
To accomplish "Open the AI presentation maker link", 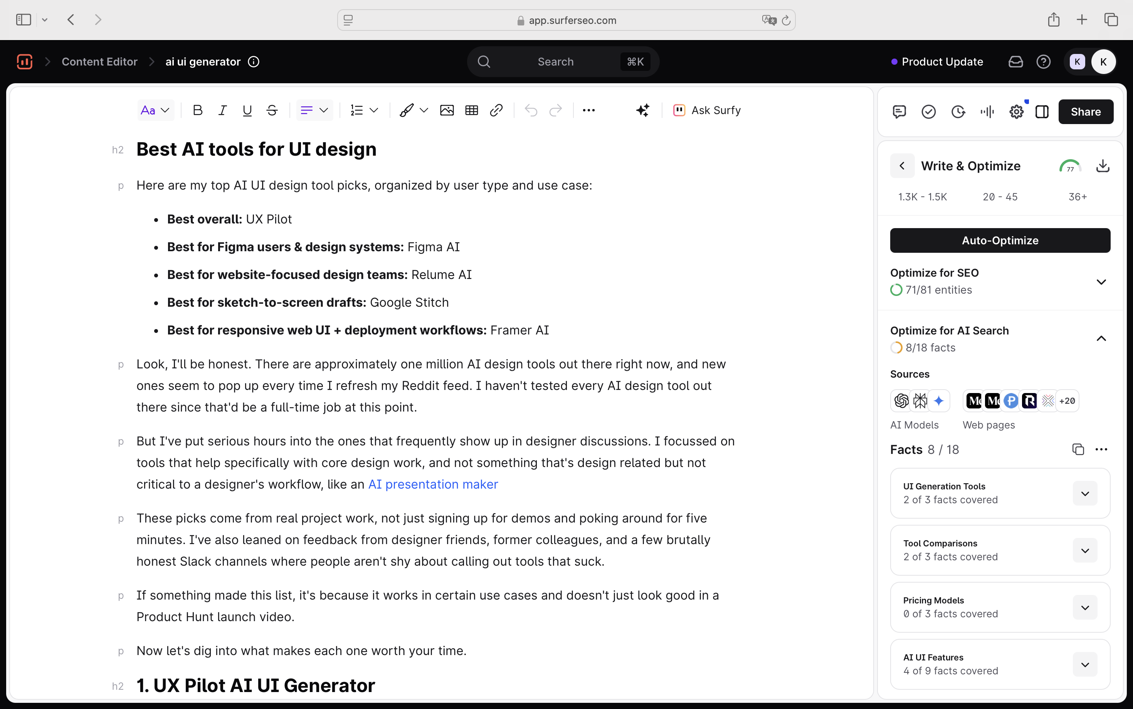I will (x=433, y=484).
